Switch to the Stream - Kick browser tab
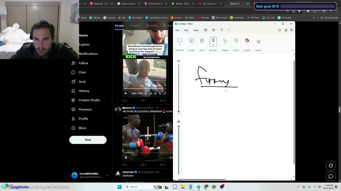The width and height of the screenshot is (341, 191). point(182,4)
